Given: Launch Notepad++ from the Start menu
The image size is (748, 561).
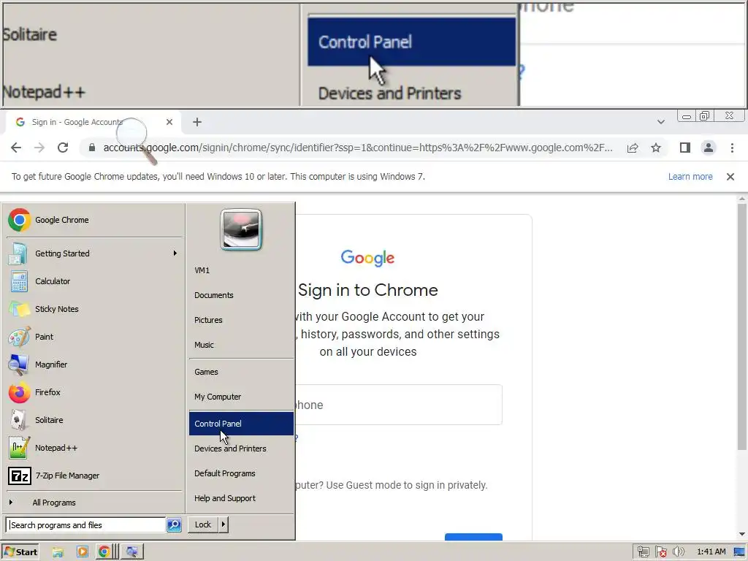Looking at the screenshot, I should pos(94,448).
